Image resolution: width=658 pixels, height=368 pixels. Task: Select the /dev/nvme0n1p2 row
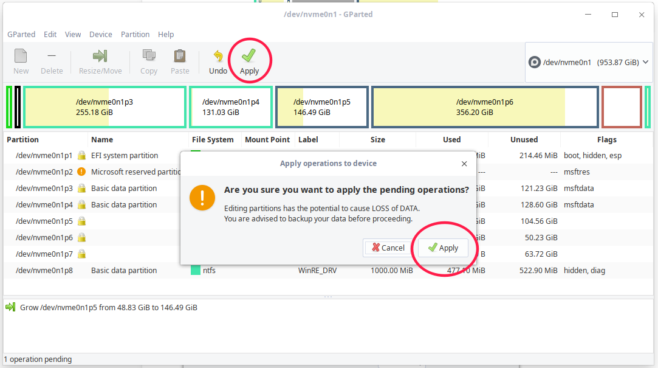(329, 172)
